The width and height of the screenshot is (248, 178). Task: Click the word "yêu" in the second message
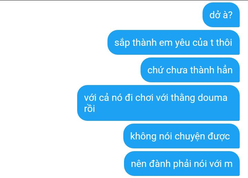tap(182, 43)
